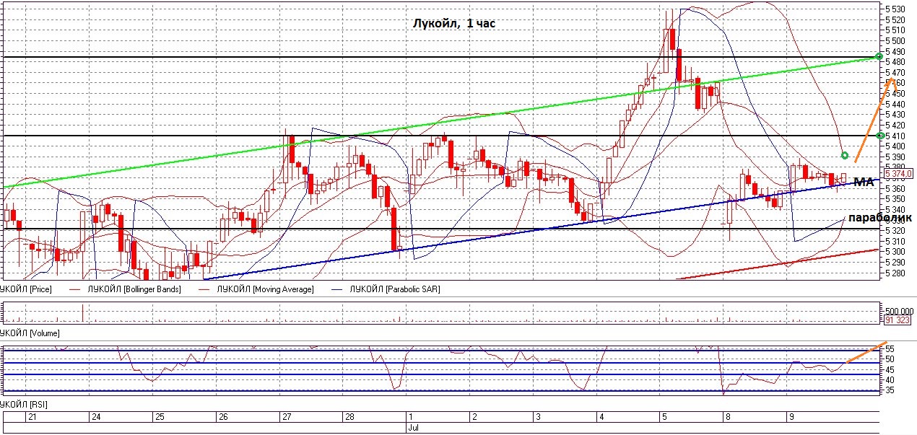The height and width of the screenshot is (435, 917).
Task: Click the 5 430 price axis label
Action: 895,115
